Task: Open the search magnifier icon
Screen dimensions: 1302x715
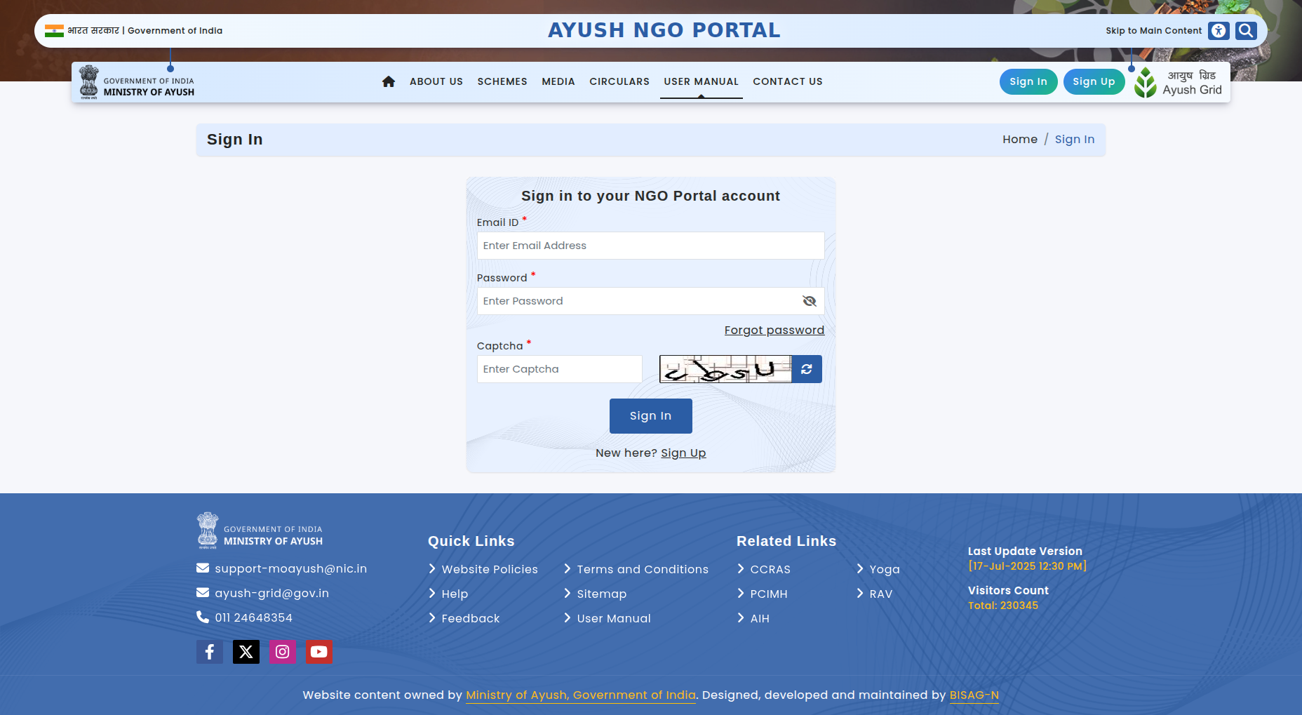Action: click(x=1246, y=31)
